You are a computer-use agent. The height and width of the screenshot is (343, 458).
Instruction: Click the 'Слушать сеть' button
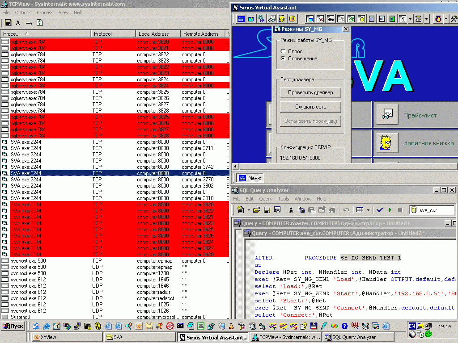(310, 107)
